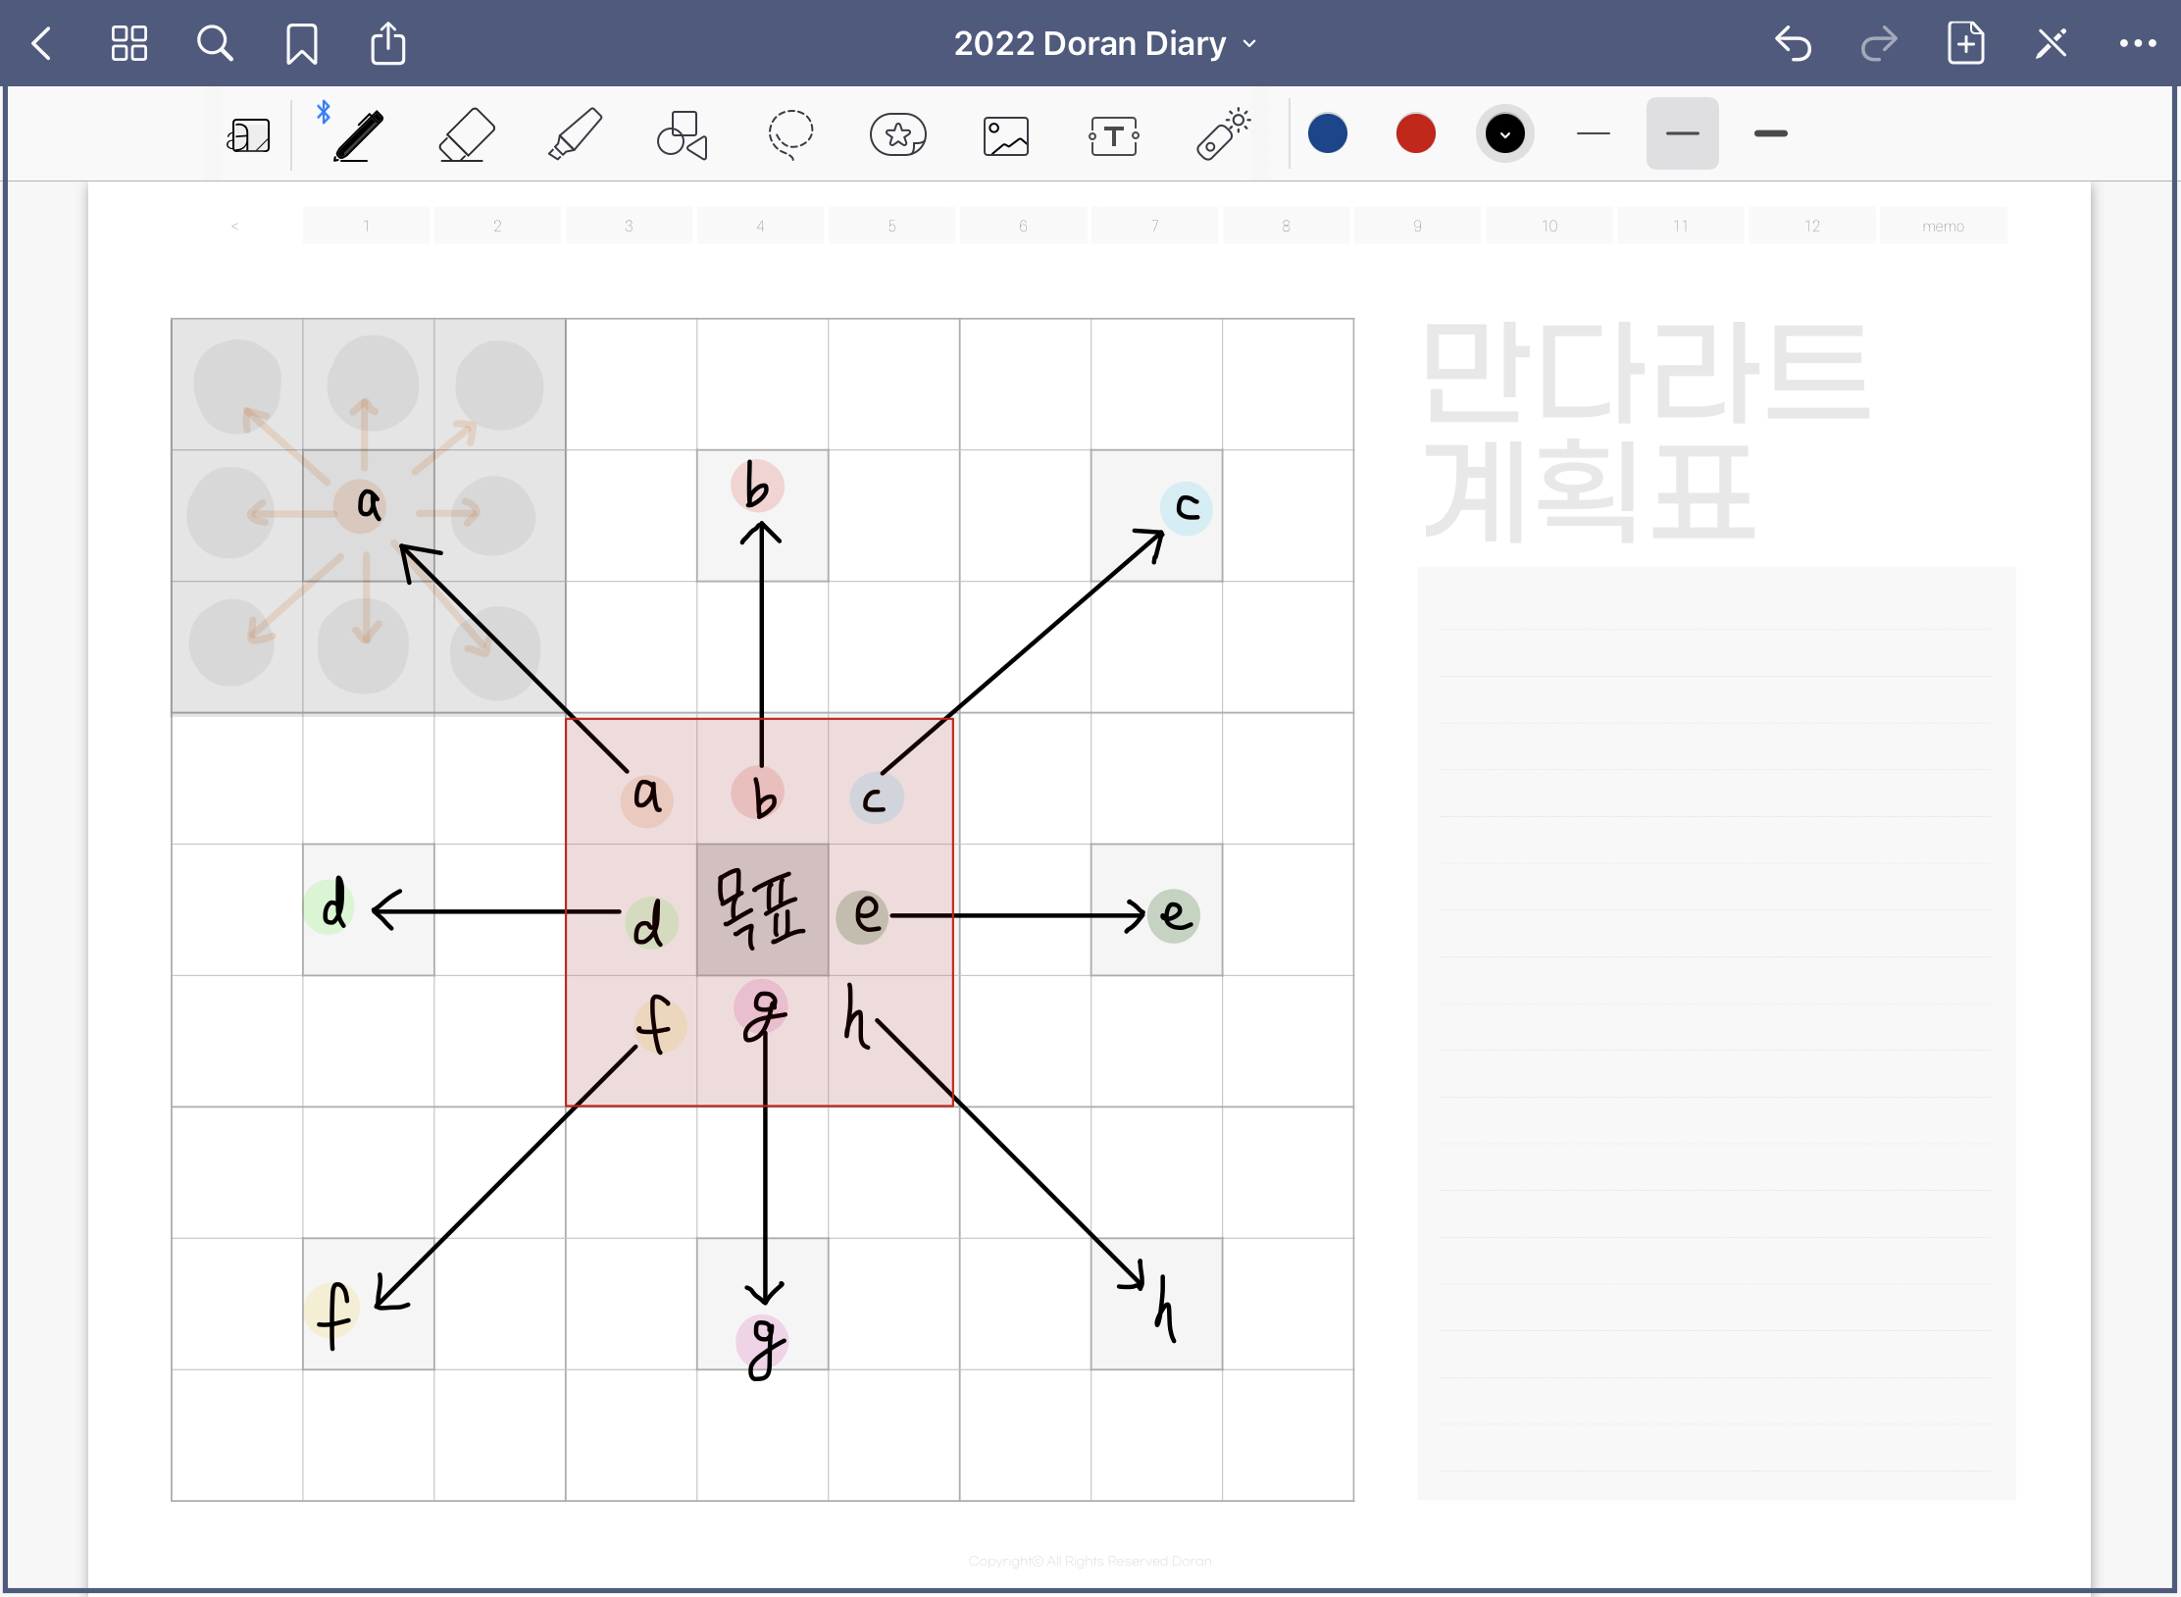2181x1597 pixels.
Task: Select the Text box tool
Action: [x=1114, y=135]
